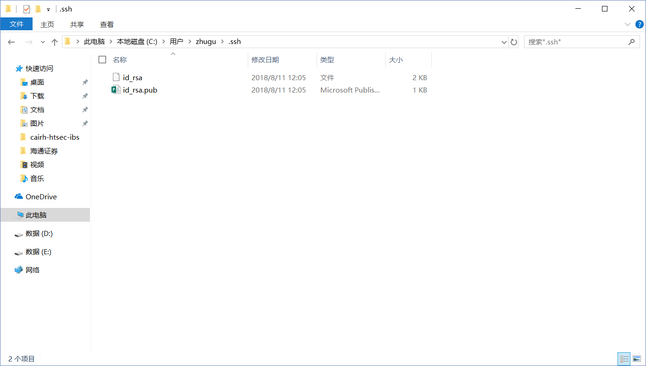Go up one folder level with the up arrow
The height and width of the screenshot is (366, 646).
pyautogui.click(x=55, y=42)
